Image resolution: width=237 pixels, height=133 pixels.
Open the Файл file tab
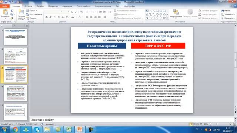5,6
